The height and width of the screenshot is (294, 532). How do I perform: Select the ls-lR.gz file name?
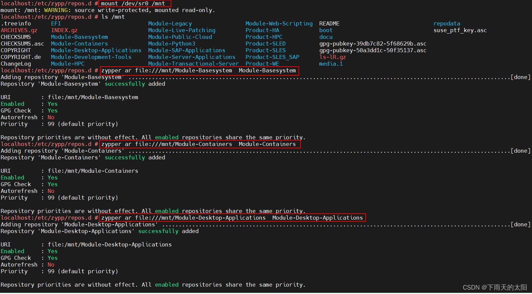coord(333,57)
